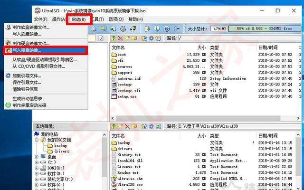Click the extract icon in the ISO pane toolbar
This screenshot has height=190, width=304.
coord(144,38)
